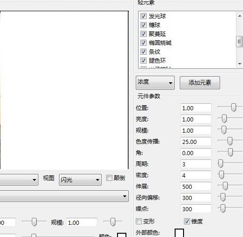243x237 pixels.
Task: Expand the wide dropdown below the preview
Action: pyautogui.click(x=64, y=196)
